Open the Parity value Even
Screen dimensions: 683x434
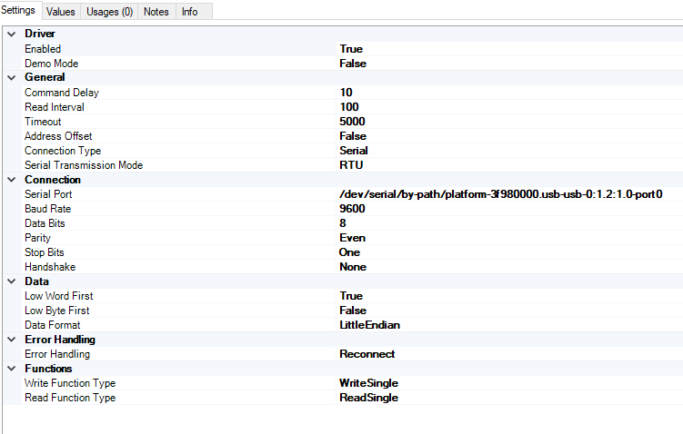pyautogui.click(x=352, y=237)
